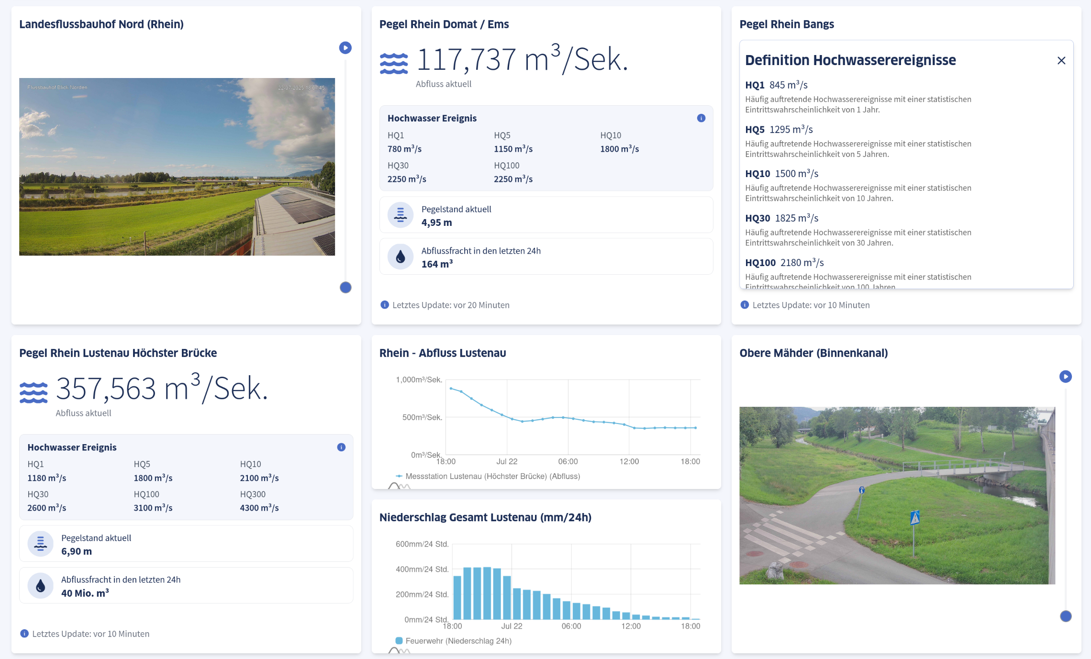The height and width of the screenshot is (659, 1091).
Task: Click the Pegelstand gauge icon on Lustenau card
Action: 41,543
